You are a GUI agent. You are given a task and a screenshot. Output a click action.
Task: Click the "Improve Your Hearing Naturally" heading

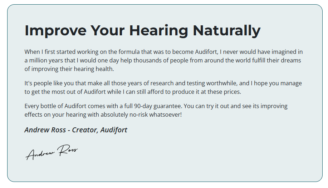(x=142, y=30)
